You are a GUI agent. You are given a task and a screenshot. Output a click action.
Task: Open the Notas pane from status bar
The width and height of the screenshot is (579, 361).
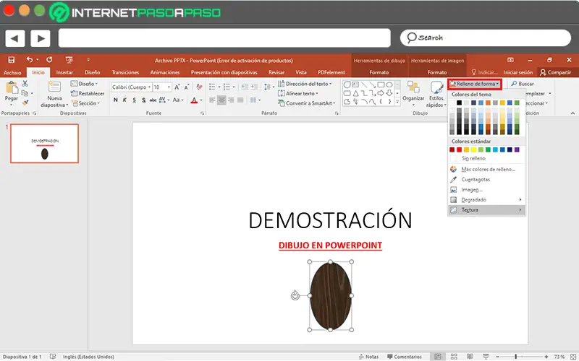(x=368, y=357)
